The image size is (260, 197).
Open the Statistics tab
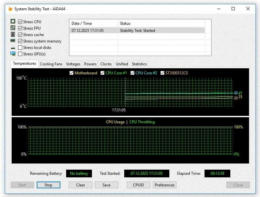pyautogui.click(x=139, y=64)
